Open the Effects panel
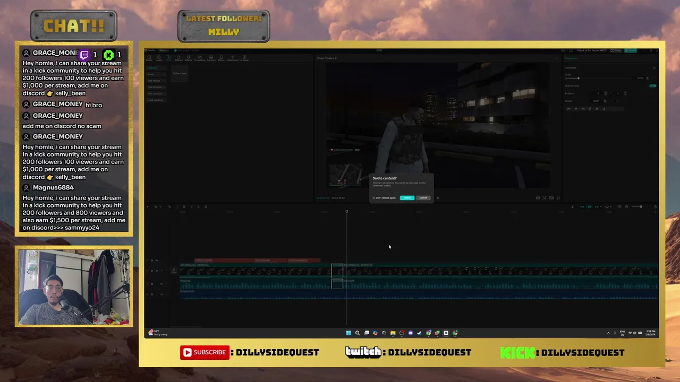Viewport: 680px width, 382px height. click(x=189, y=57)
